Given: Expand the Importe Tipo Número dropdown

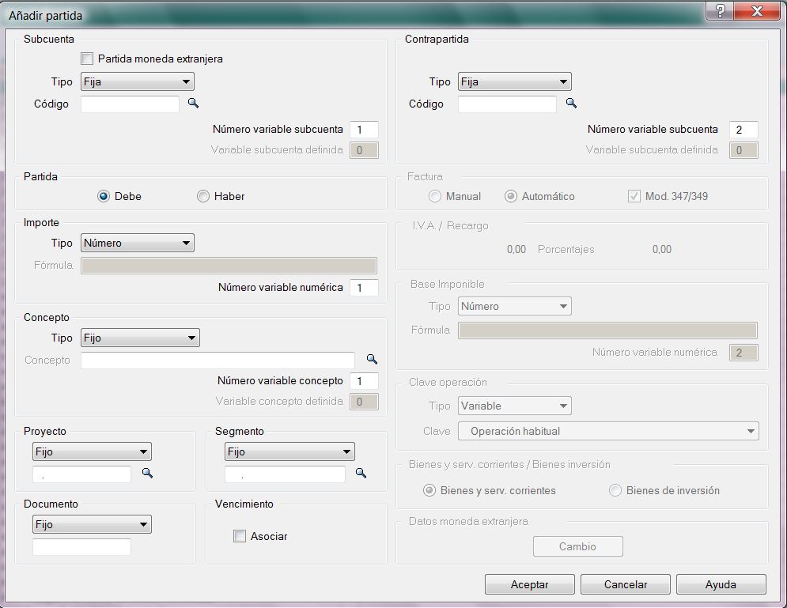Looking at the screenshot, I should [x=138, y=243].
